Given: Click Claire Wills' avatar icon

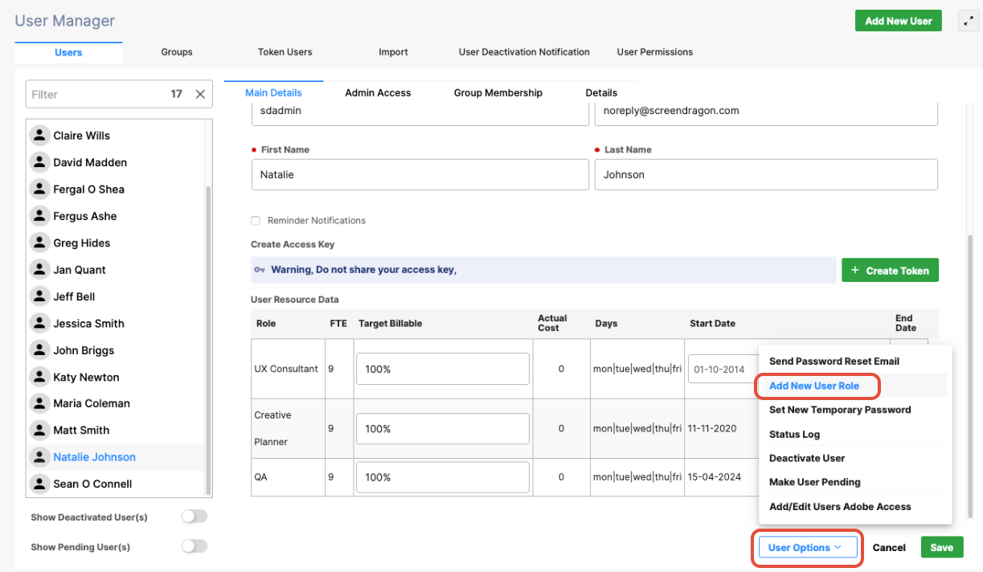Looking at the screenshot, I should tap(39, 135).
